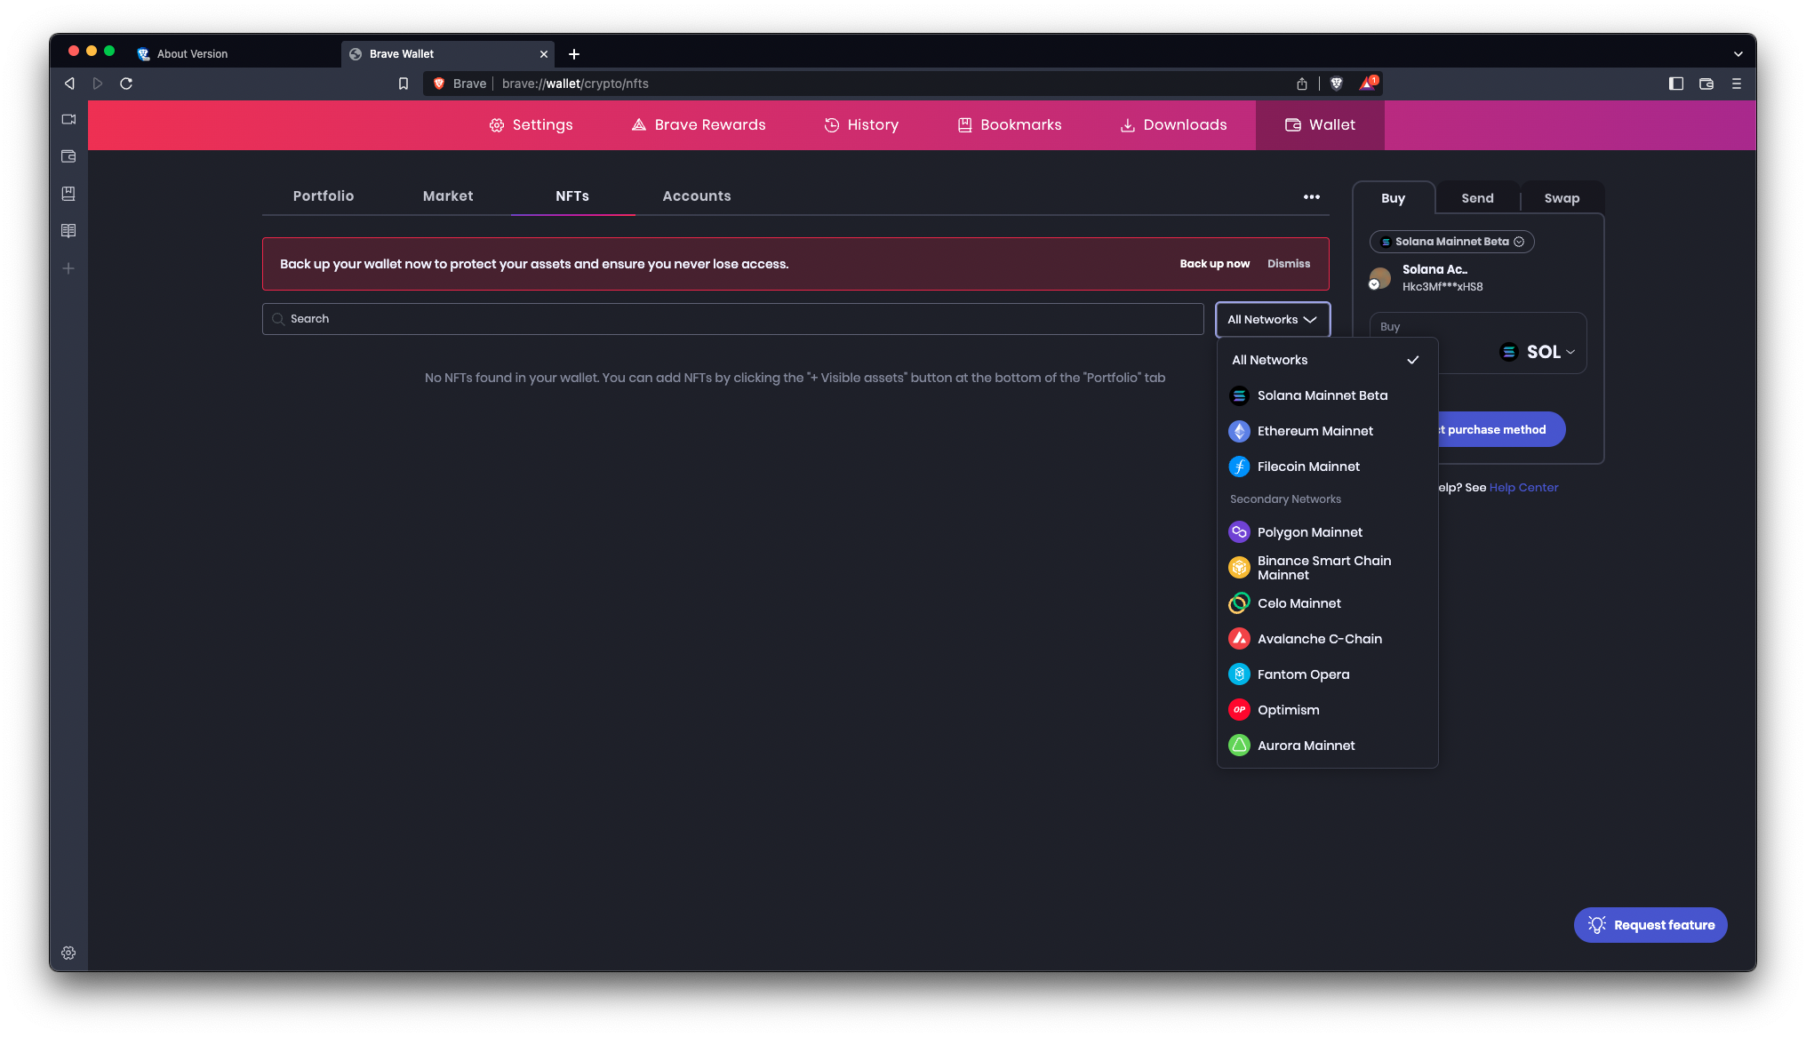Open Brave Rewards from the address bar

tap(1366, 83)
